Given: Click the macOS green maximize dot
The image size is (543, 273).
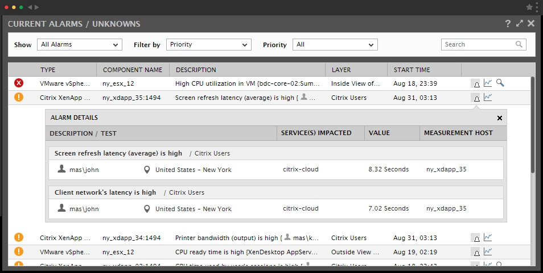Looking at the screenshot, I should (x=21, y=7).
